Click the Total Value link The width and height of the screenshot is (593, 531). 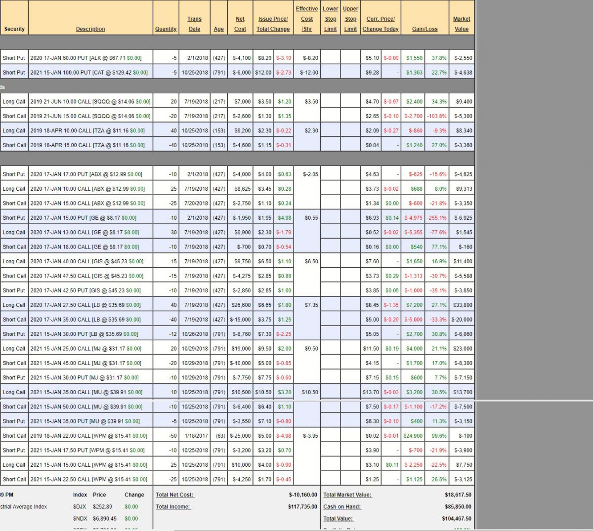339,519
